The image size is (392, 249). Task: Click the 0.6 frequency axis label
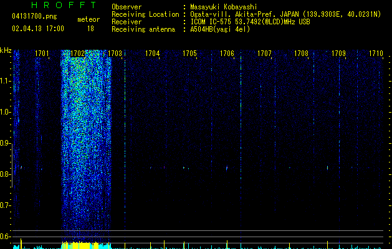point(5,237)
